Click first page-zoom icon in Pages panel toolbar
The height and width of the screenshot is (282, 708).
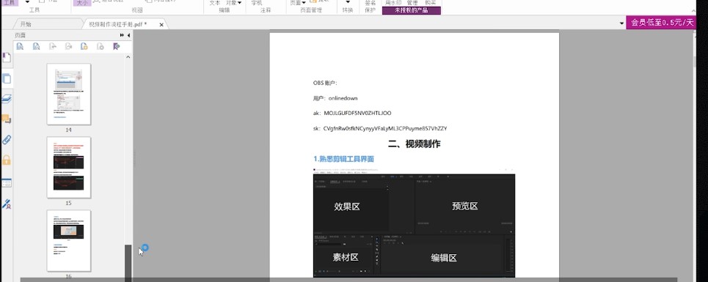pyautogui.click(x=20, y=46)
